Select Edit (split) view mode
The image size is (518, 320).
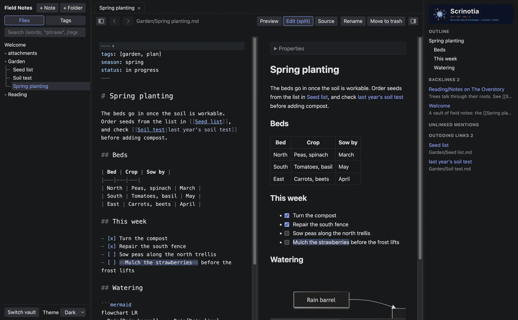point(298,21)
